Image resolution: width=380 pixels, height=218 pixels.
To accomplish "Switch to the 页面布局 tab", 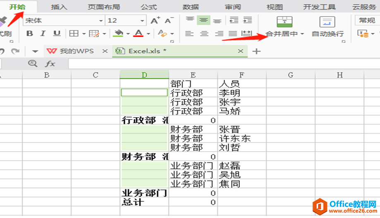I will (x=104, y=7).
